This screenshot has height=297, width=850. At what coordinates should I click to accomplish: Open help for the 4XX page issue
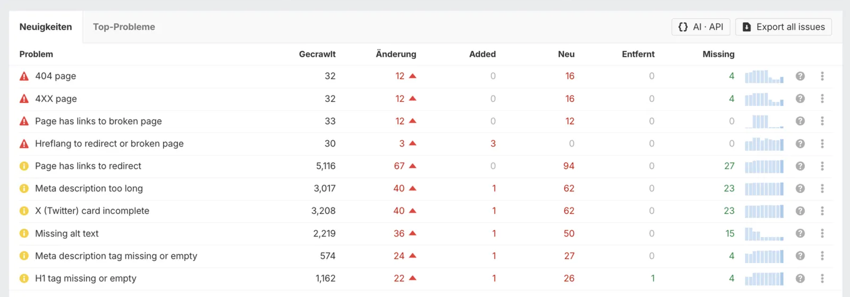[x=800, y=99]
